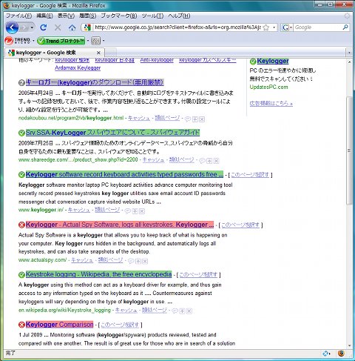Click the sponsored Keylogger ad link
The image size is (355, 361).
[x=273, y=61]
